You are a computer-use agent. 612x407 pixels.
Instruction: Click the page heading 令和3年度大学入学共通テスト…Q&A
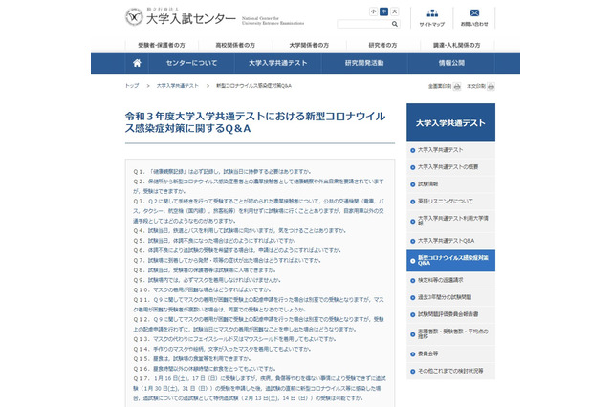255,122
